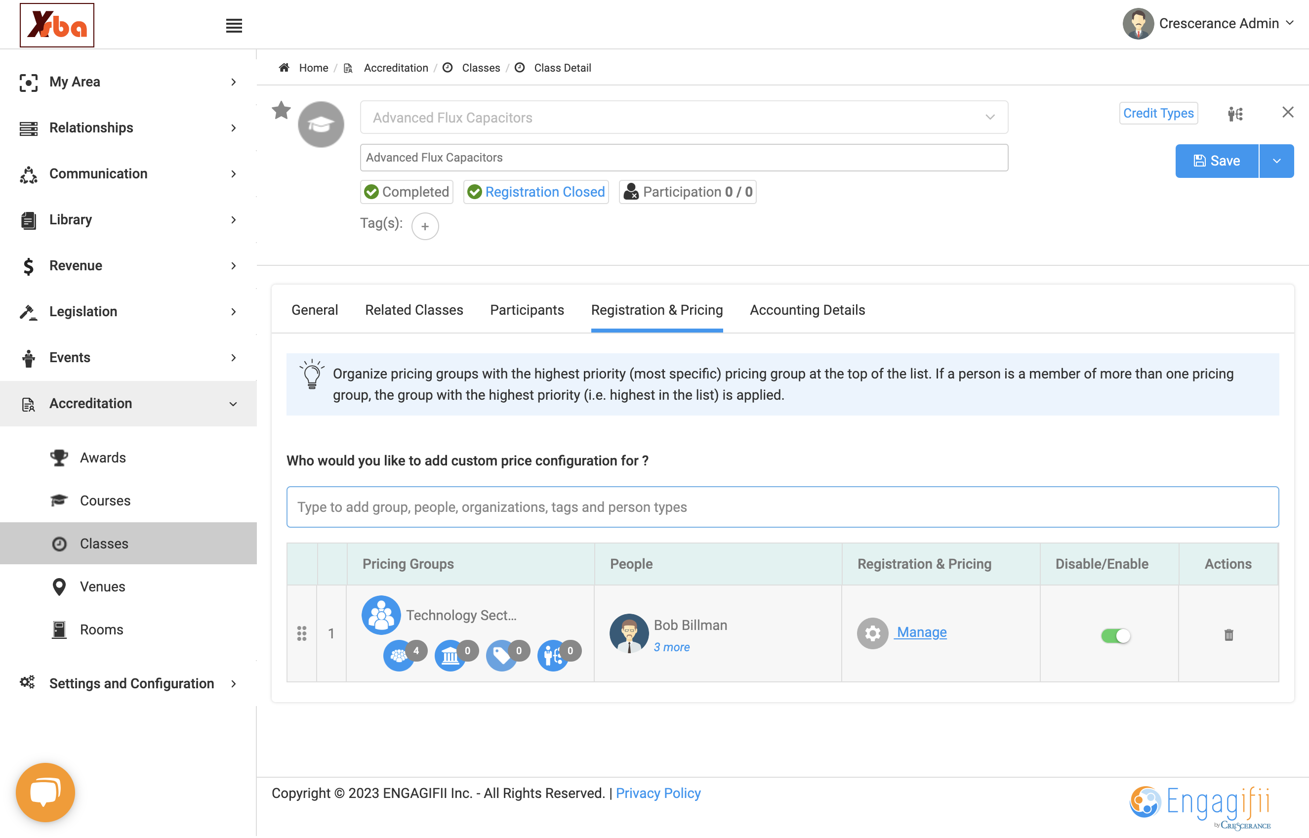Image resolution: width=1309 pixels, height=838 pixels.
Task: Open Crescerance Admin user menu
Action: pos(1208,23)
